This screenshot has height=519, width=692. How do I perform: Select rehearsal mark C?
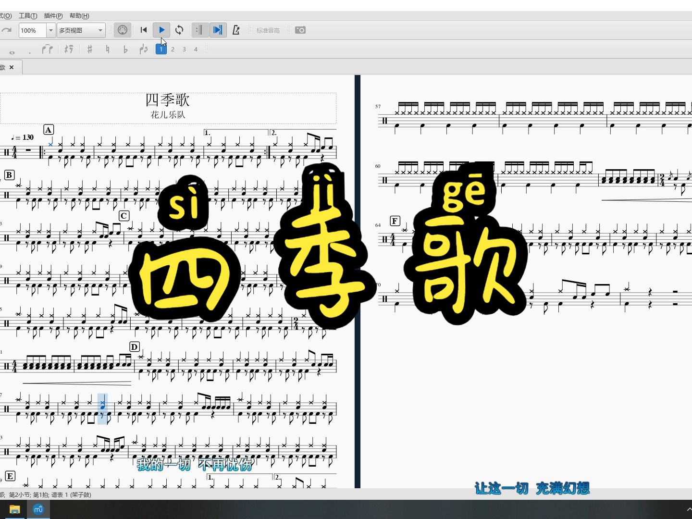[x=124, y=216]
